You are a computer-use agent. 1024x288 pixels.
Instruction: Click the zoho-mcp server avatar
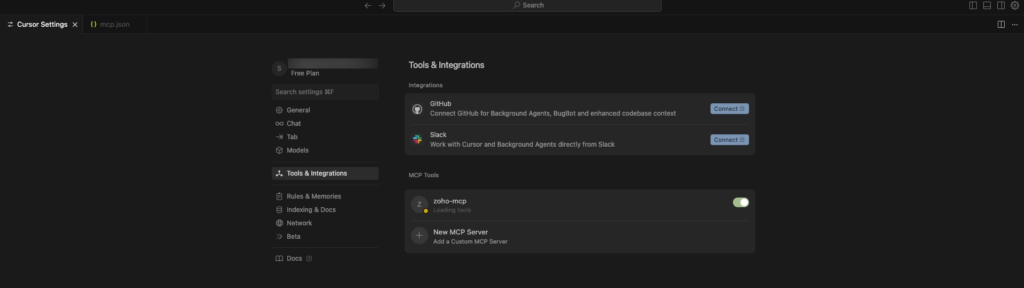click(419, 204)
